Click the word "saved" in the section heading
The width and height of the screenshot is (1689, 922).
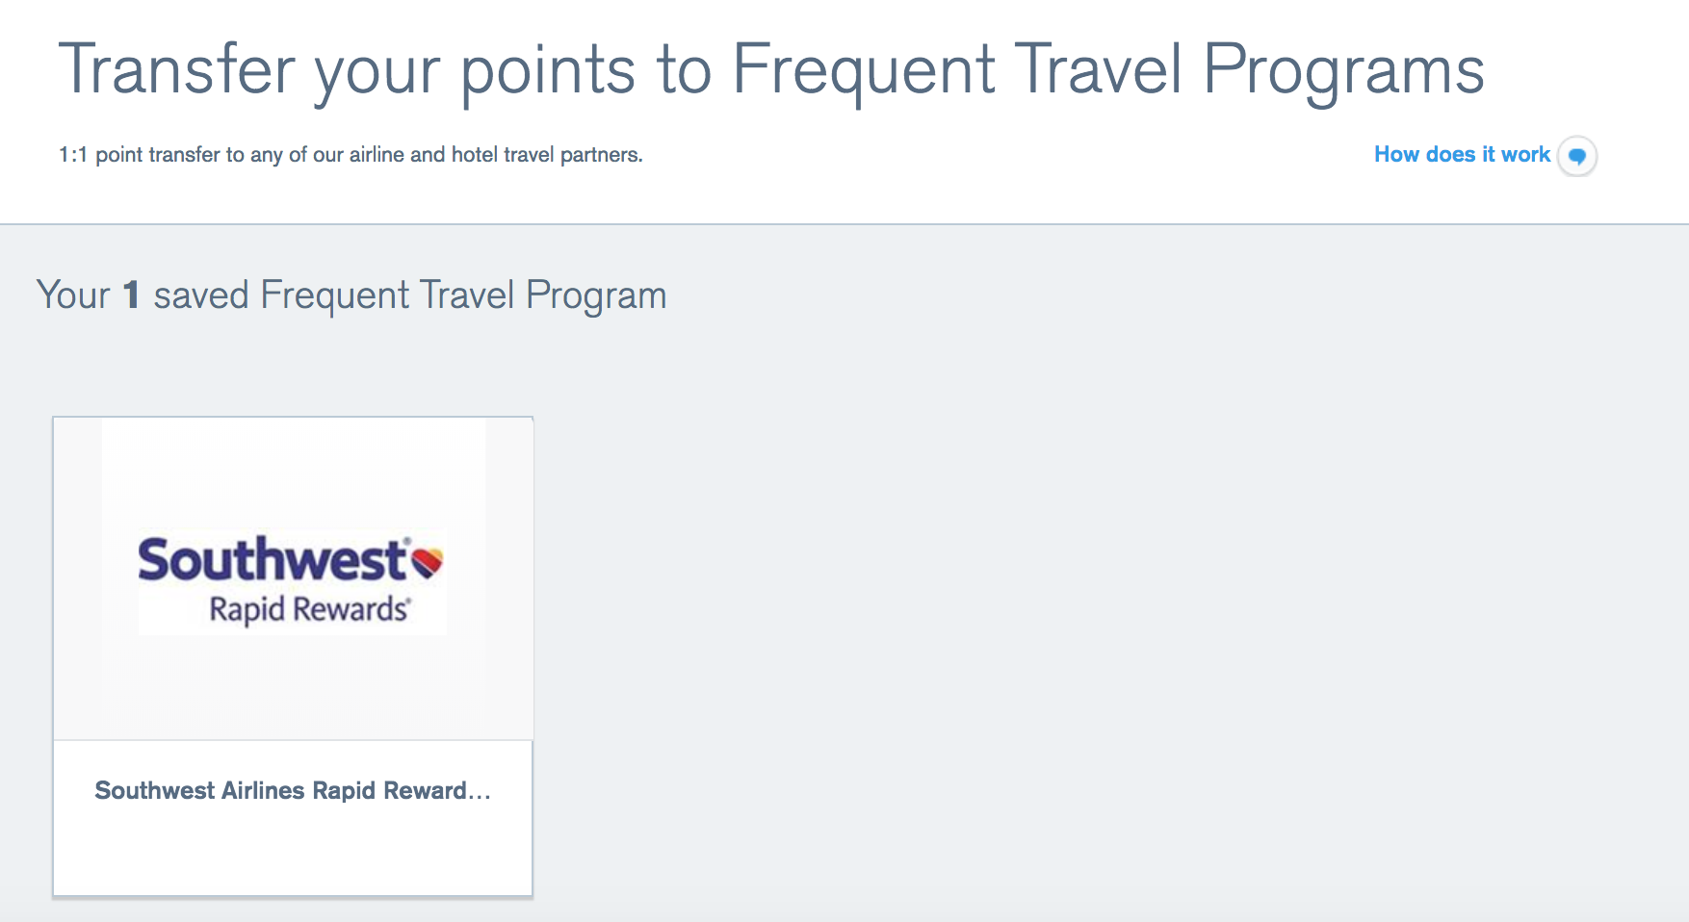click(x=201, y=295)
